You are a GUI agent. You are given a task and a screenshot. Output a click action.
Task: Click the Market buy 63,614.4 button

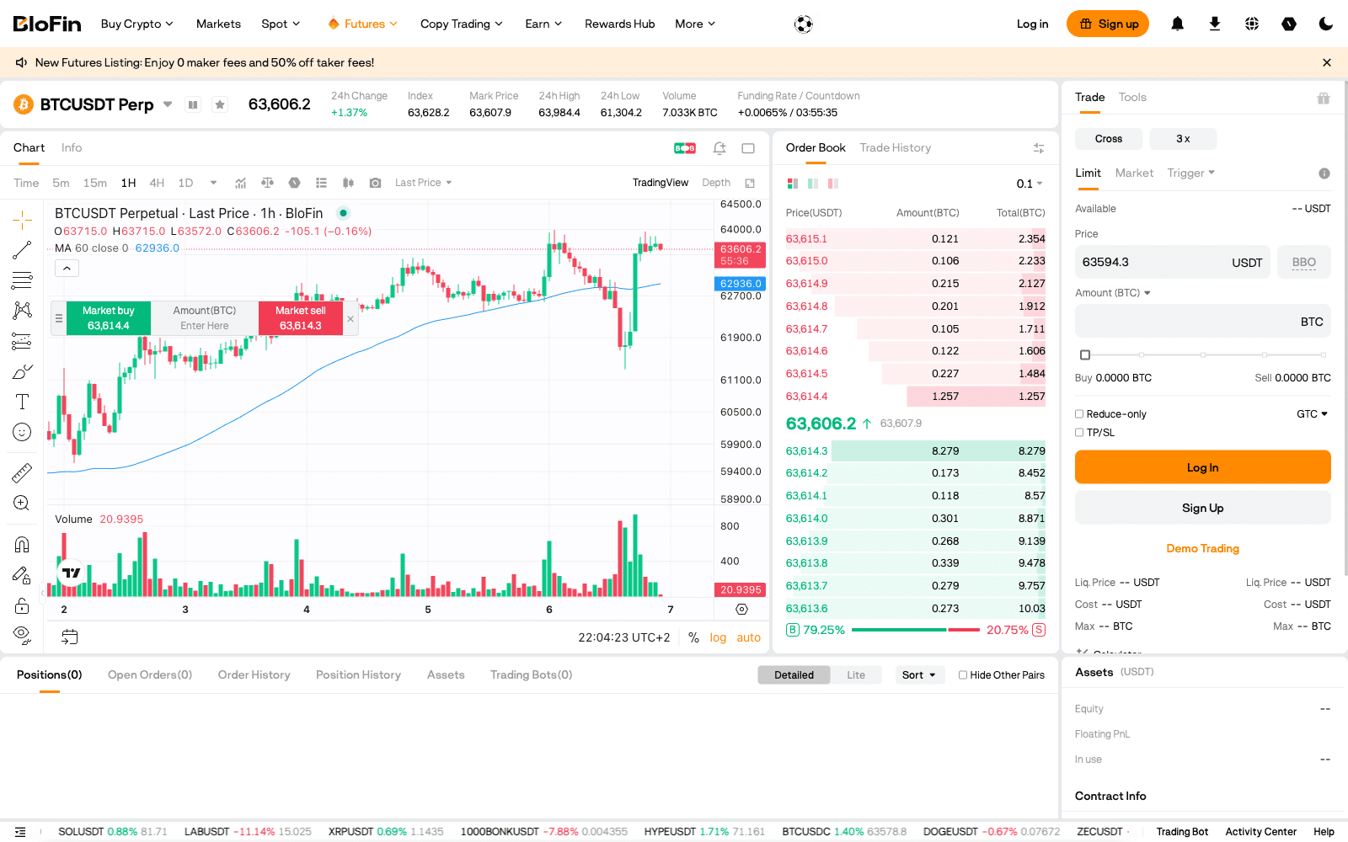click(x=109, y=318)
